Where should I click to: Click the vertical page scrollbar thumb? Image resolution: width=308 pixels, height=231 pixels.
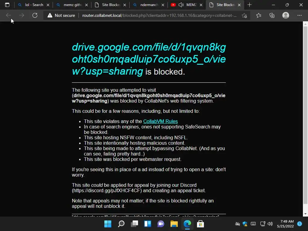coord(305,115)
